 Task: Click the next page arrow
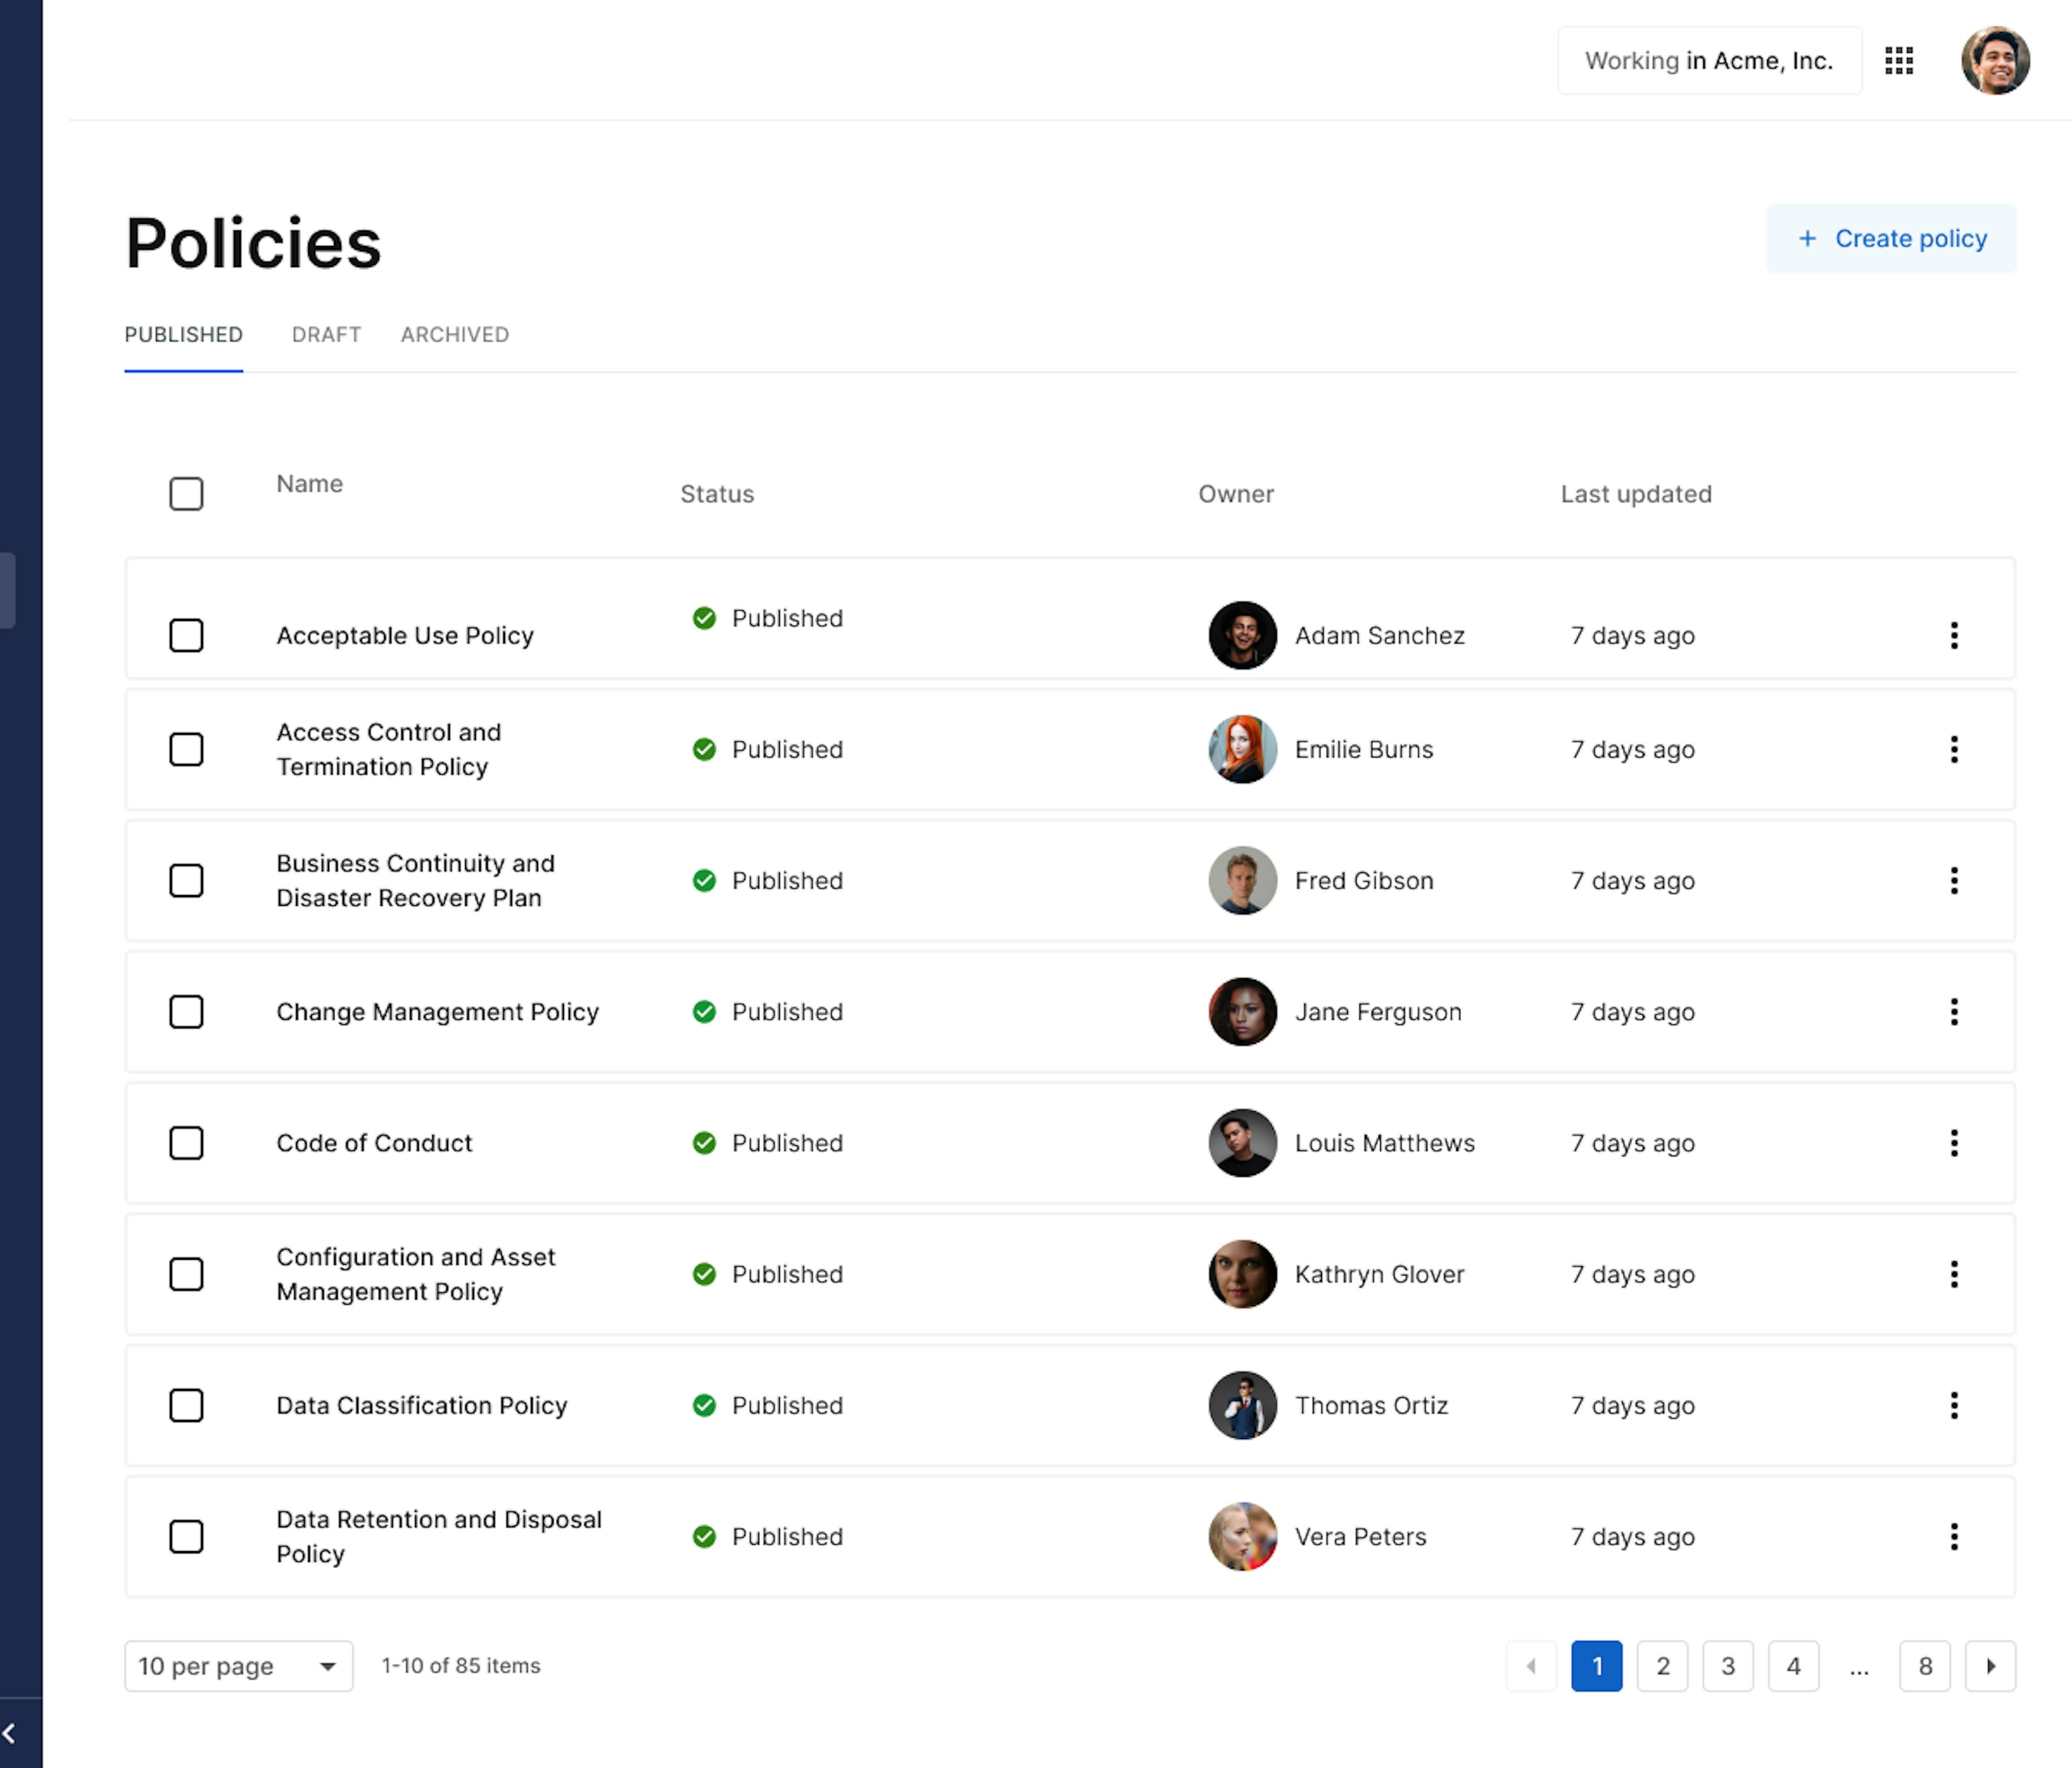pos(1990,1666)
